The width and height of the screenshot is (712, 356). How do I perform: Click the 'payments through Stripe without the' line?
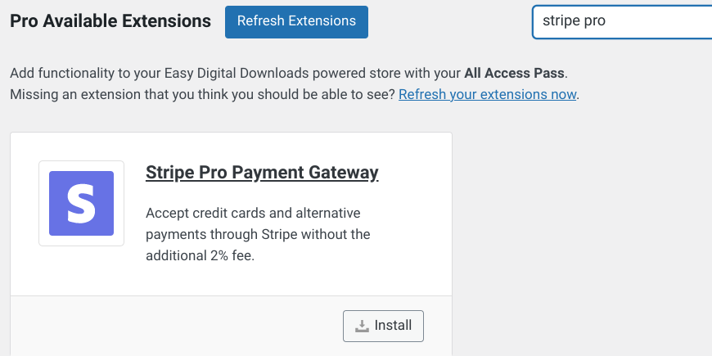click(258, 234)
